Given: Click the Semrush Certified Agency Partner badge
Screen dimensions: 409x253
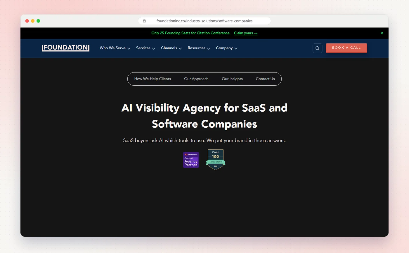Looking at the screenshot, I should coord(191,160).
